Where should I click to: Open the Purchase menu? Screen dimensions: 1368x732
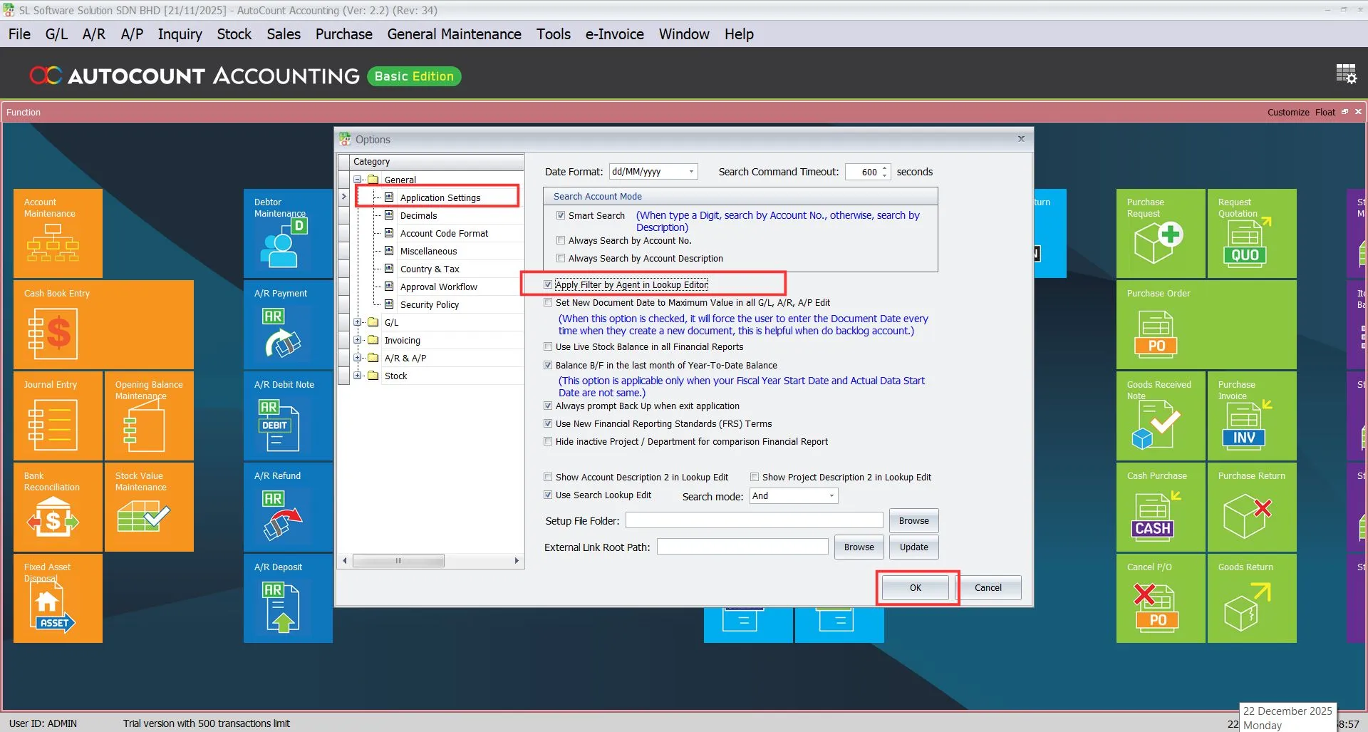(343, 33)
